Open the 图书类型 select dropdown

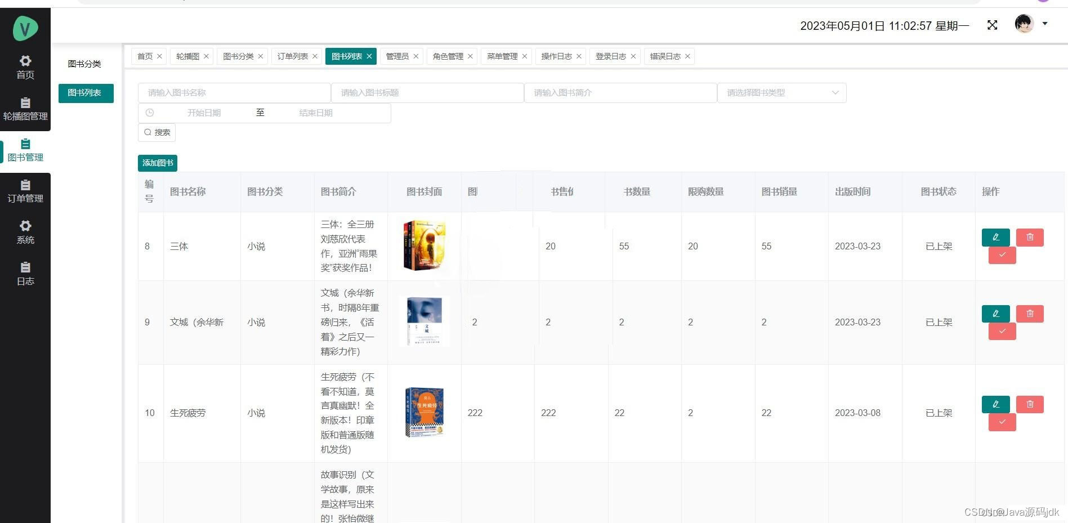(781, 93)
